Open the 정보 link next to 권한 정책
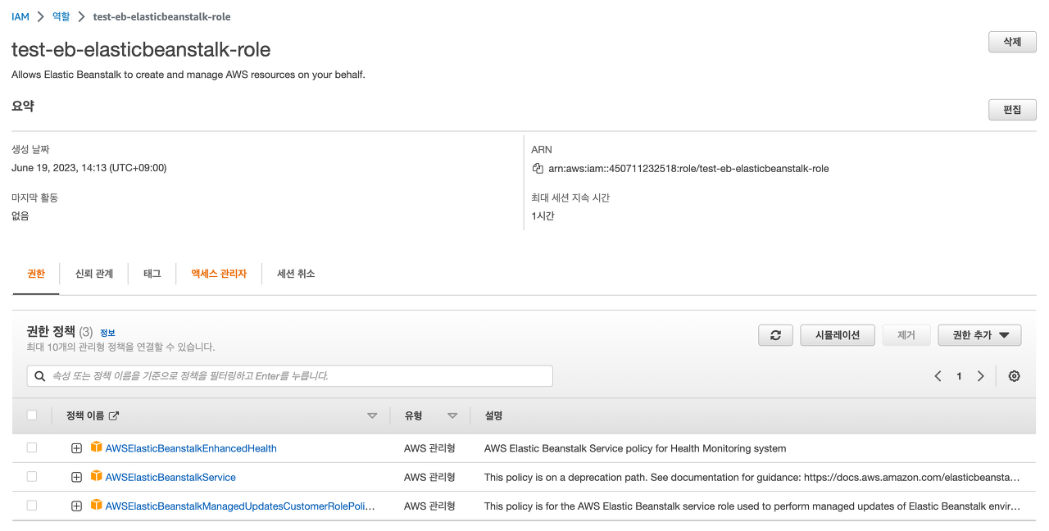1049x531 pixels. click(x=107, y=333)
